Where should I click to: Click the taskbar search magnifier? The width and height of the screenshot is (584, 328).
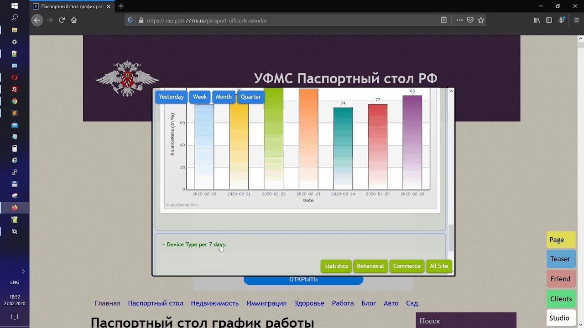coord(15,18)
